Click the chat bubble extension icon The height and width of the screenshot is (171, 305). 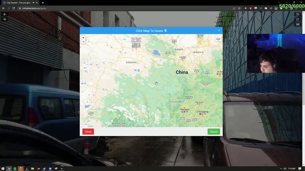coord(255,8)
